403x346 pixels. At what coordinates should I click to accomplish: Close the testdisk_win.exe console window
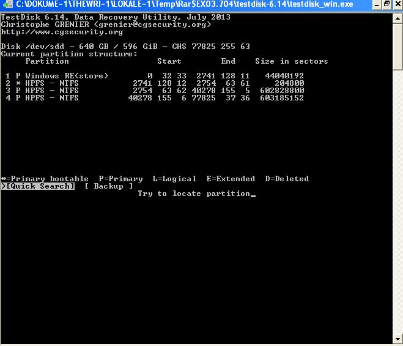tap(398, 4)
